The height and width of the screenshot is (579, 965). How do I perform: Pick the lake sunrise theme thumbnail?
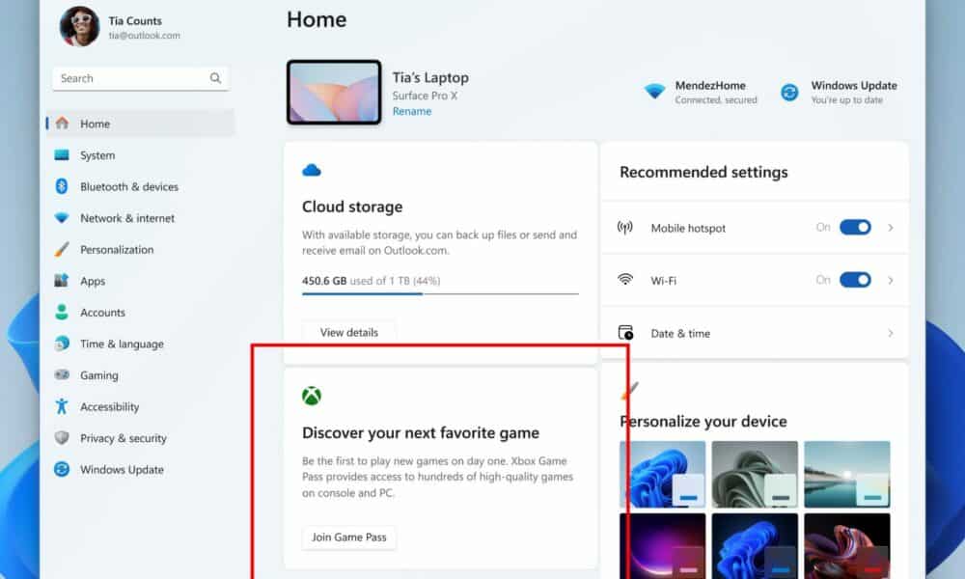[847, 474]
